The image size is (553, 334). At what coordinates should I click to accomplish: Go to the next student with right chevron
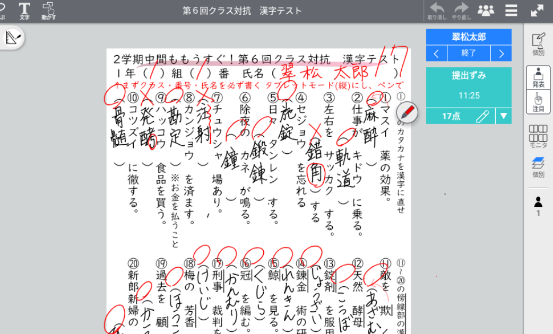(x=500, y=54)
